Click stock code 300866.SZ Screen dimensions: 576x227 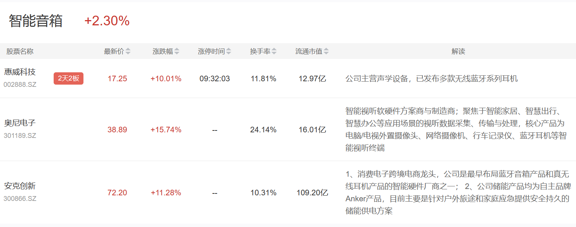pos(20,199)
